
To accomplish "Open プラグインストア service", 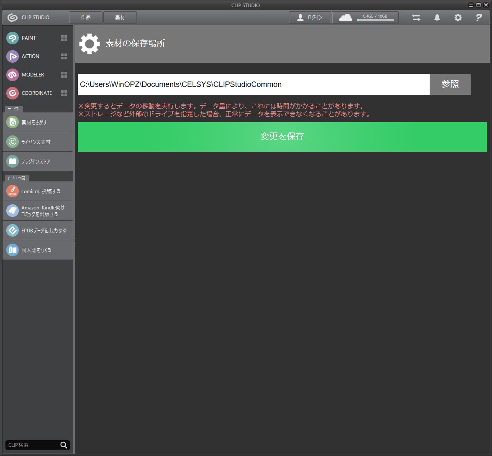I will pos(38,161).
